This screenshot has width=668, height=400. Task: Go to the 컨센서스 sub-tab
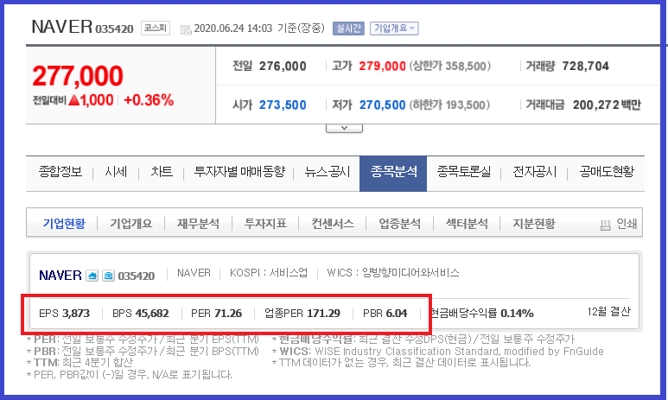pyautogui.click(x=333, y=224)
